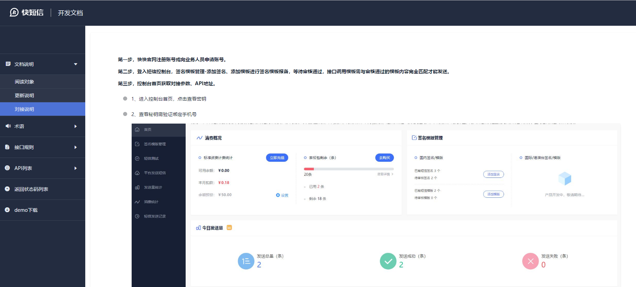This screenshot has width=636, height=287.
Task: Click the API列表 sidebar icon
Action: [x=8, y=168]
